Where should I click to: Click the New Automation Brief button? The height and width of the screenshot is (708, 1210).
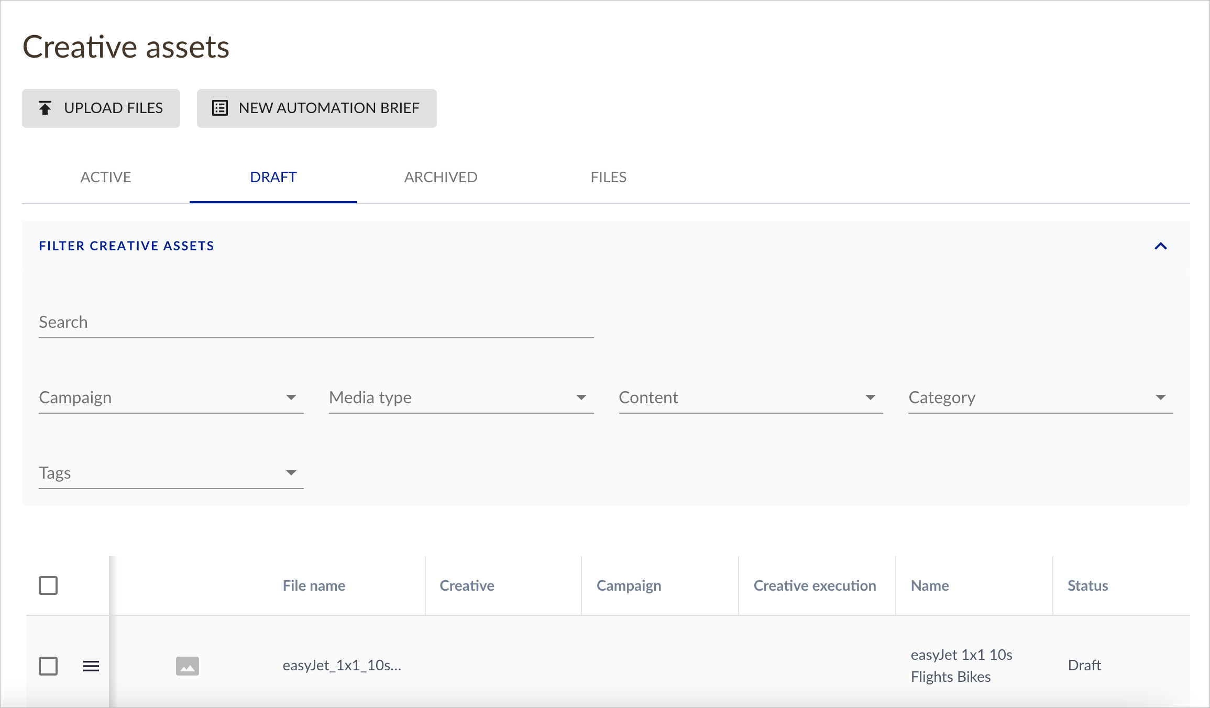click(317, 108)
